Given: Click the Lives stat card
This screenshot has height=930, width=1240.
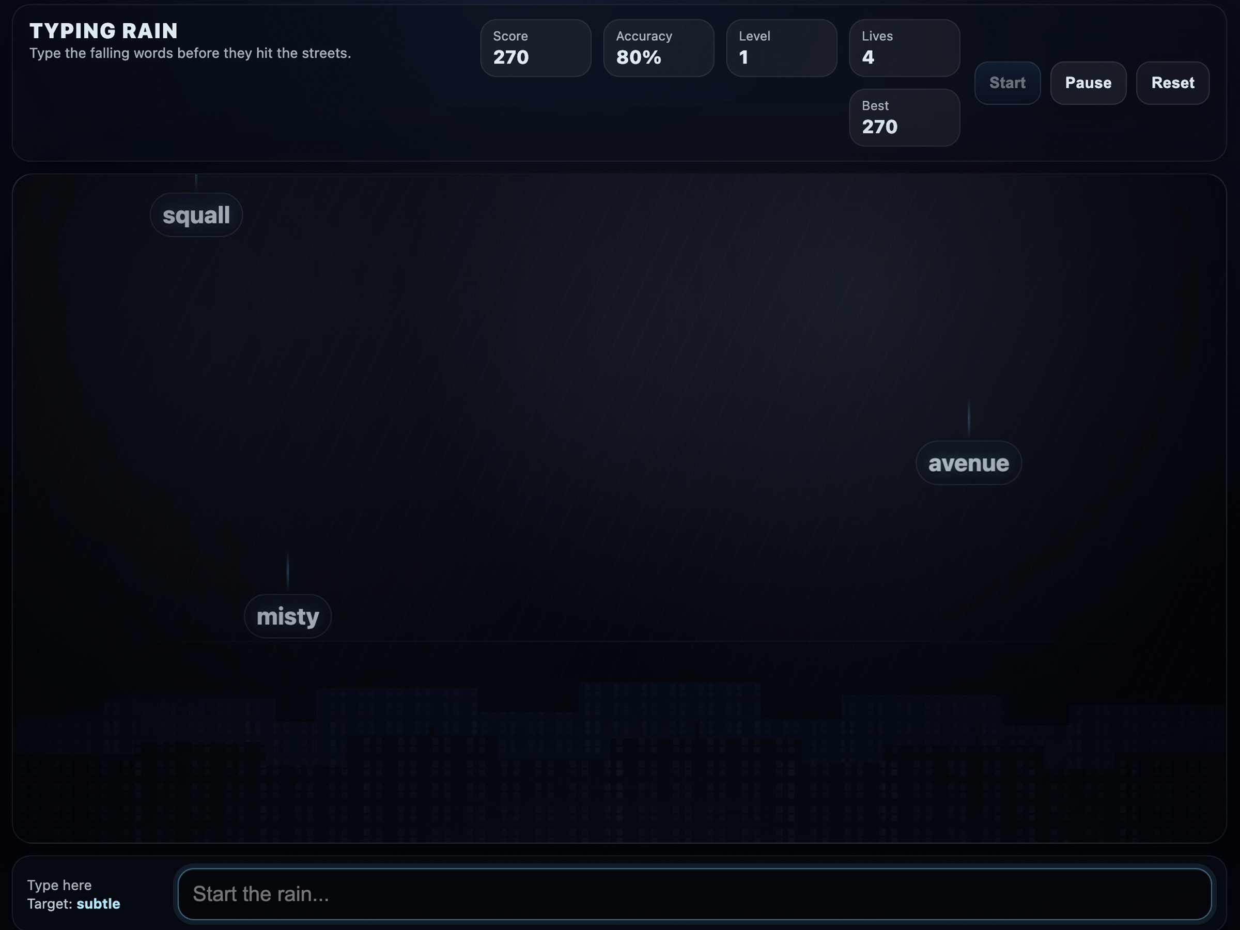Looking at the screenshot, I should tap(904, 48).
